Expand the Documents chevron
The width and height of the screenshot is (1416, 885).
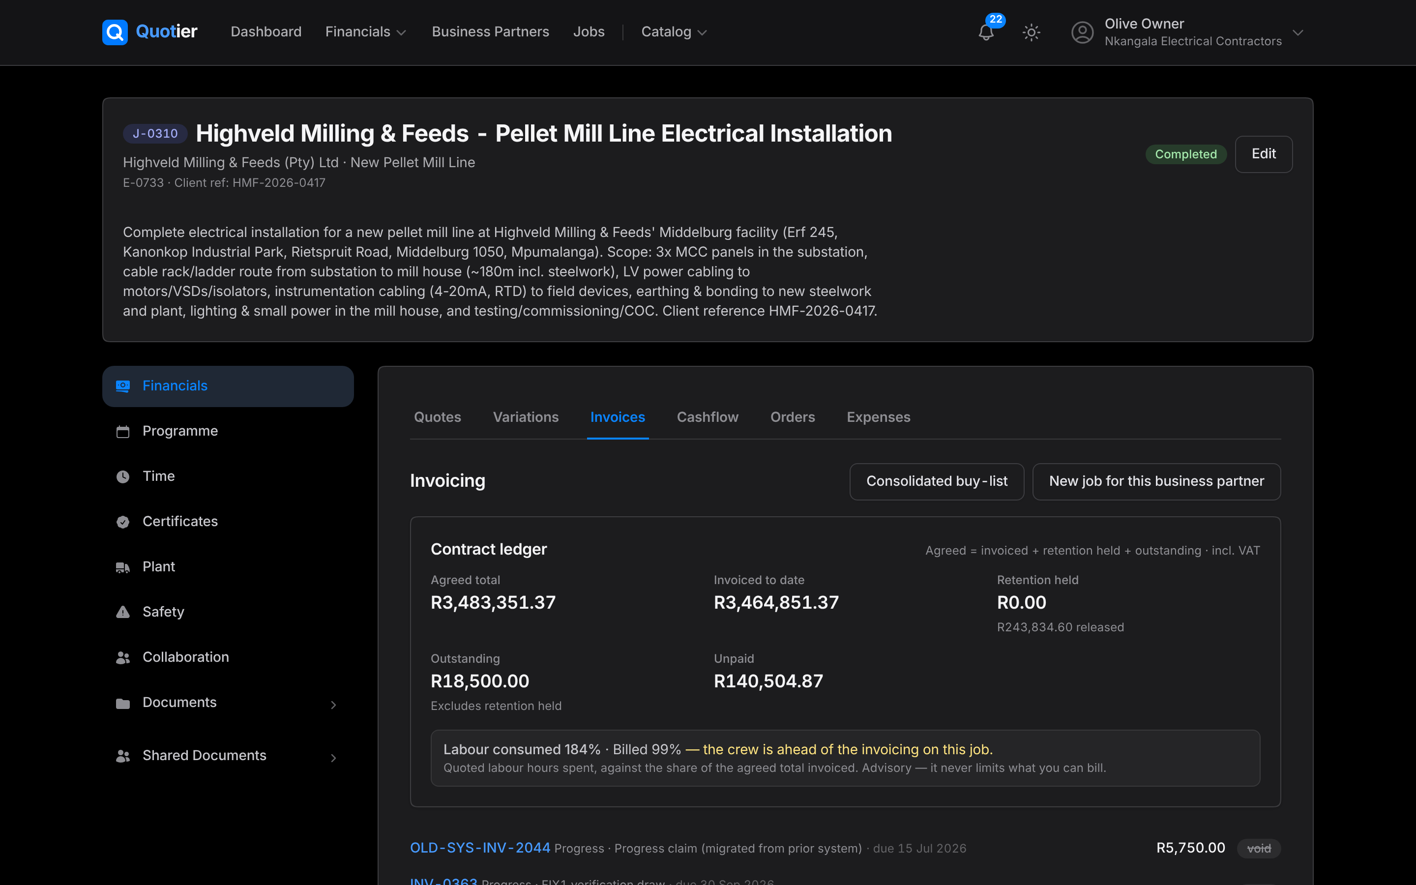click(x=333, y=705)
